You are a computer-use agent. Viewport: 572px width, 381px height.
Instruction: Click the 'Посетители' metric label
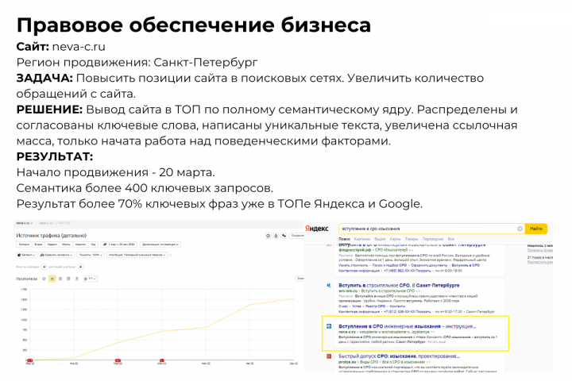pos(27,279)
